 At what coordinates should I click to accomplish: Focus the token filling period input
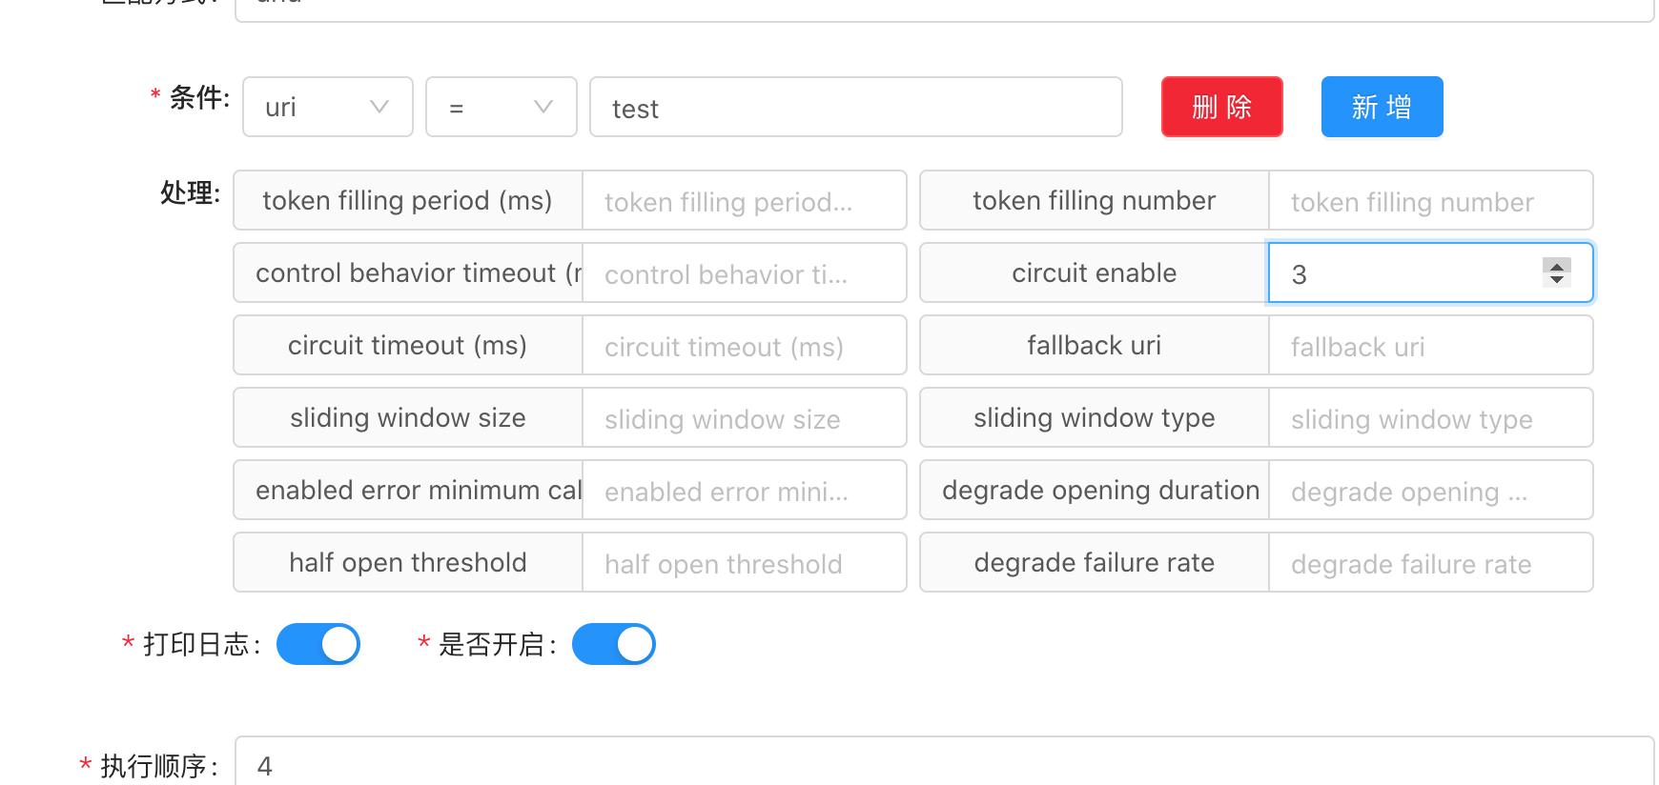pos(745,200)
